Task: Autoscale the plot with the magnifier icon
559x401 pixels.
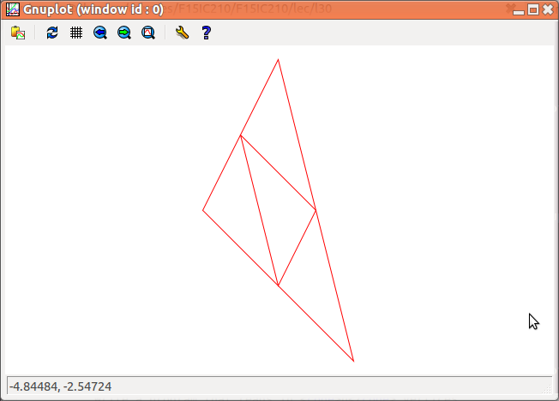Action: [148, 33]
